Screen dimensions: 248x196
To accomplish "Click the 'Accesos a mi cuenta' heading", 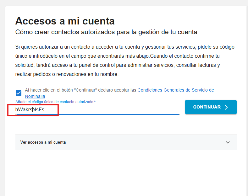I will tap(65, 21).
